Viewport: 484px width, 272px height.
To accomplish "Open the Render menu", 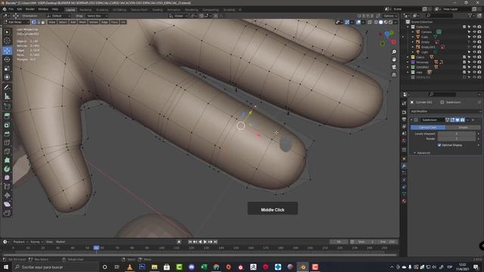I will [x=30, y=9].
